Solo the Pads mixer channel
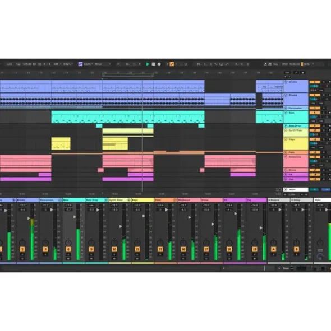331x331 pixels. [160, 255]
